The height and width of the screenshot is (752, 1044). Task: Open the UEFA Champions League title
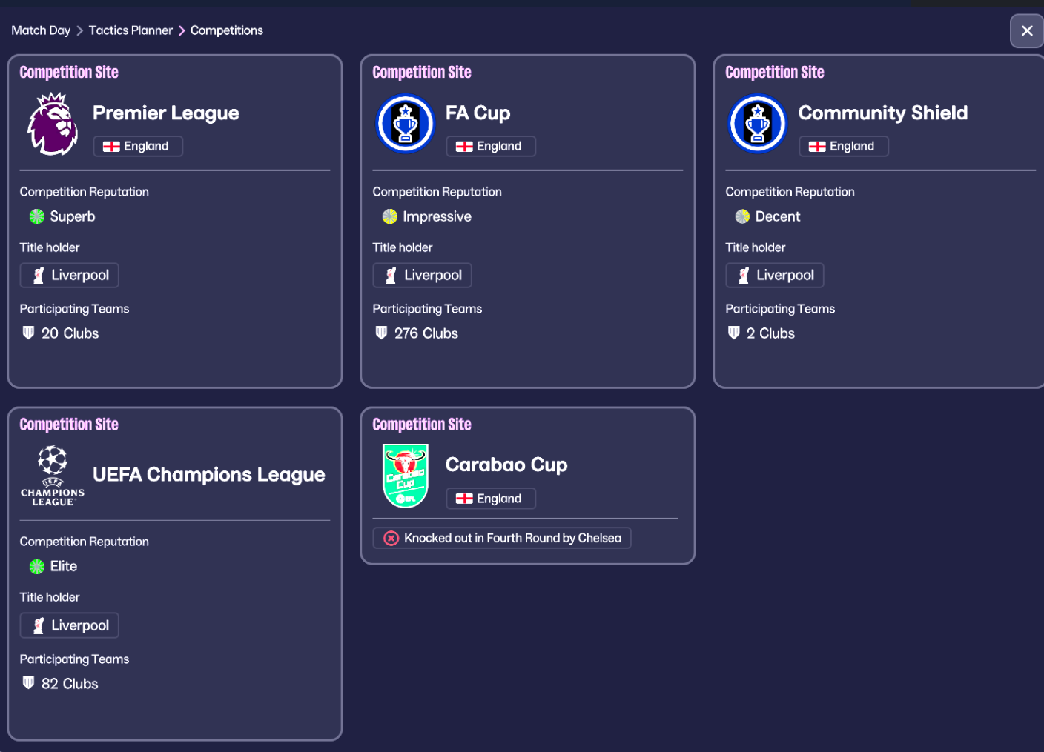208,475
